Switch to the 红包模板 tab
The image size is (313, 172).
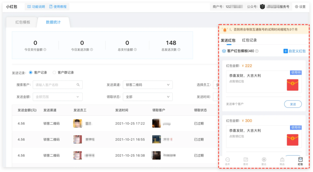pyautogui.click(x=23, y=22)
